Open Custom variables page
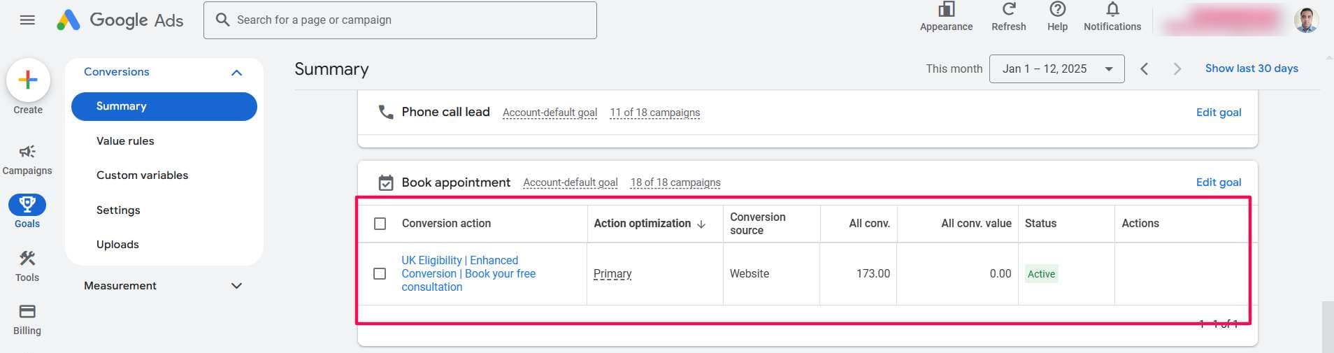Viewport: 1334px width, 353px height. (142, 175)
